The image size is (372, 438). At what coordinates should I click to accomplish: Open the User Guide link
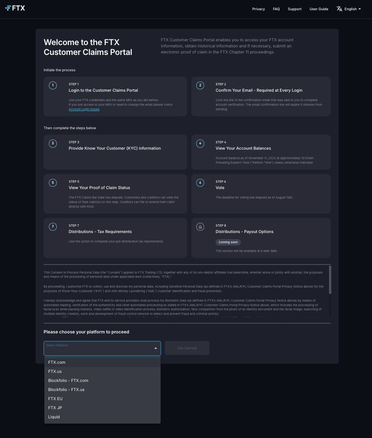coord(319,9)
